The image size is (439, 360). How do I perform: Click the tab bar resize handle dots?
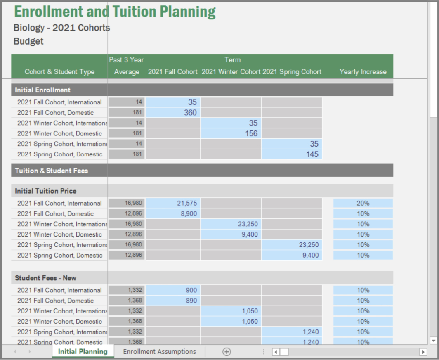[x=264, y=352]
